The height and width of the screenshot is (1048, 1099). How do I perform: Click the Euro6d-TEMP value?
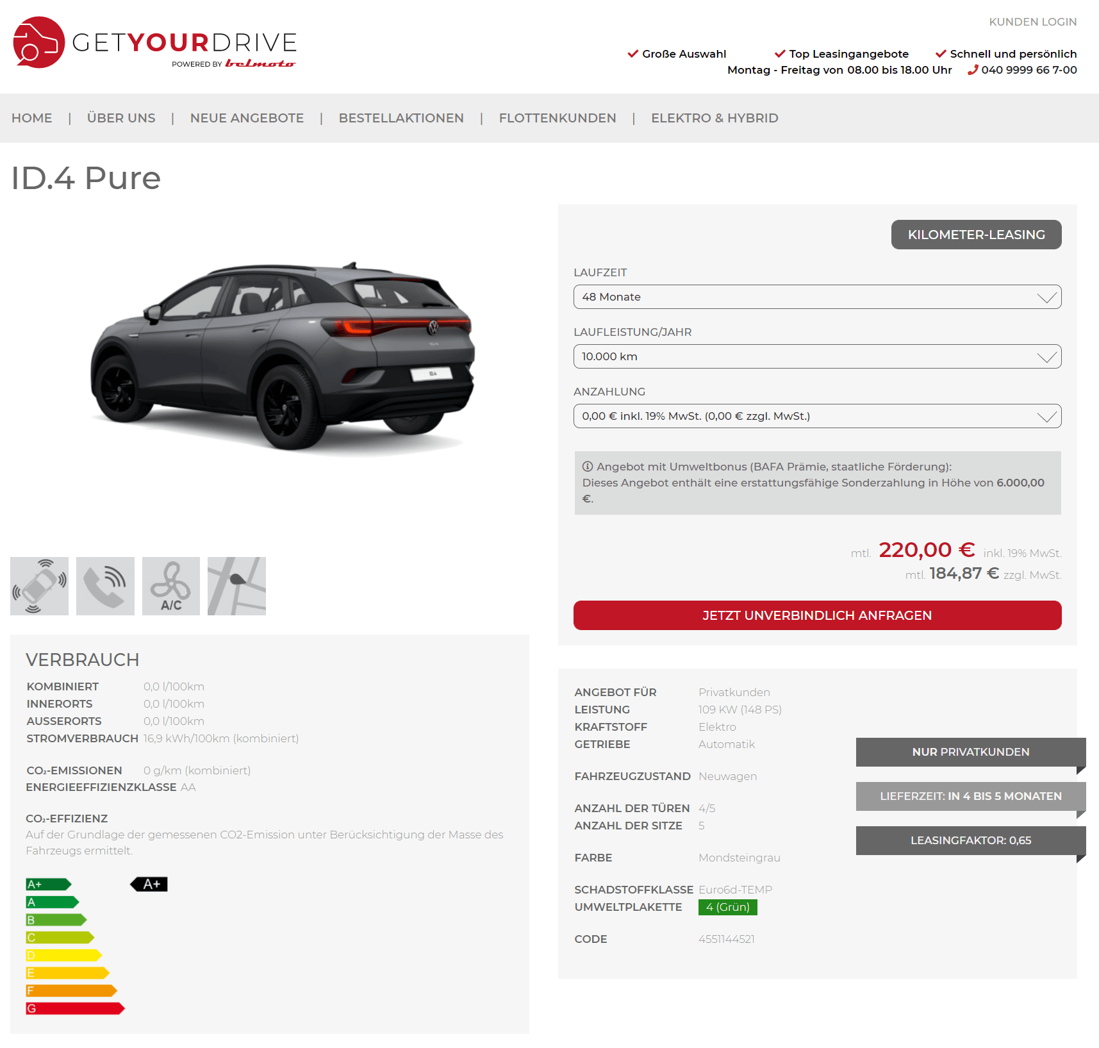point(736,890)
